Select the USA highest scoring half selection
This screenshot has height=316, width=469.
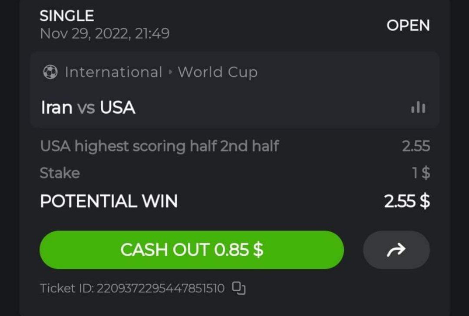(159, 146)
